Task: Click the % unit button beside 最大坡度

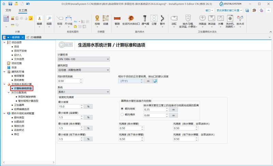Action: pos(88,106)
